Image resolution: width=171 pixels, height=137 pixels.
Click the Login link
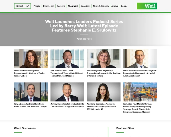point(124,6)
